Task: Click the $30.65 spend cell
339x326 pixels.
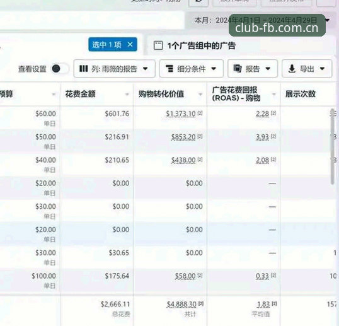Action: pos(119,253)
